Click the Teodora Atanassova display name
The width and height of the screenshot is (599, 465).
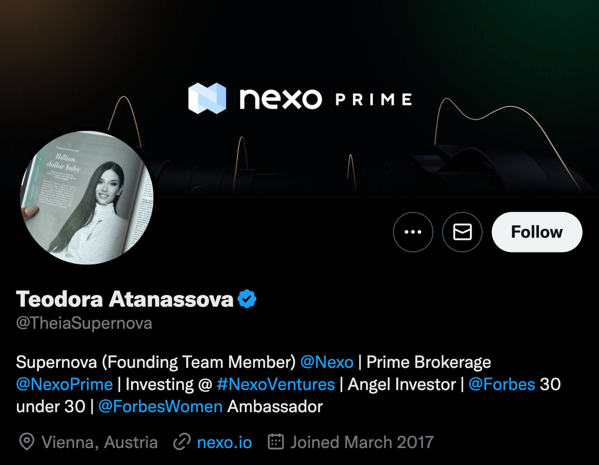click(x=125, y=299)
